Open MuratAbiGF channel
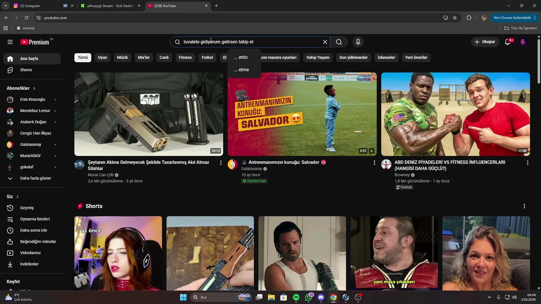The width and height of the screenshot is (541, 304). tap(32, 156)
